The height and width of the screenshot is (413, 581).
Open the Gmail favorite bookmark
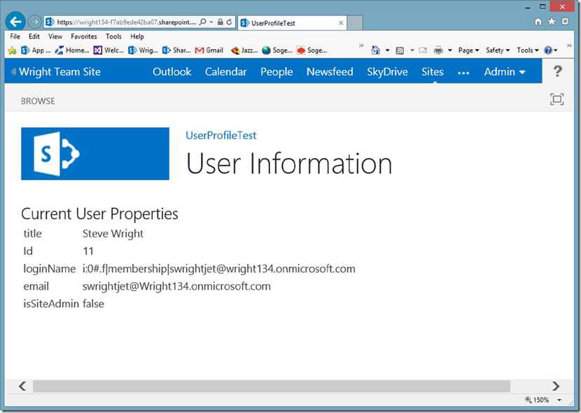209,50
